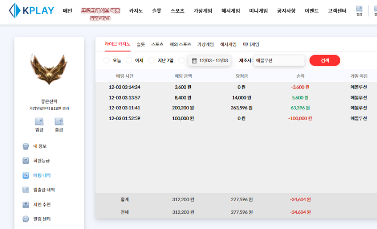Viewport: 377px width, 229px height.
Task: Click the -100,000 원 loss value
Action: 300,118
